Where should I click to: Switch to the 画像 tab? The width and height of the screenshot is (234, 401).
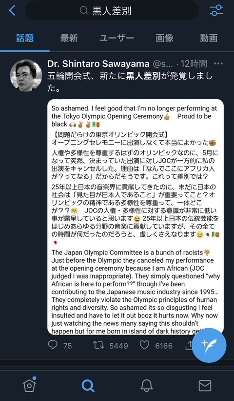165,38
